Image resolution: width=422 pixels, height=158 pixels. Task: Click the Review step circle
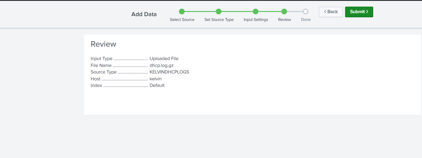(x=284, y=12)
